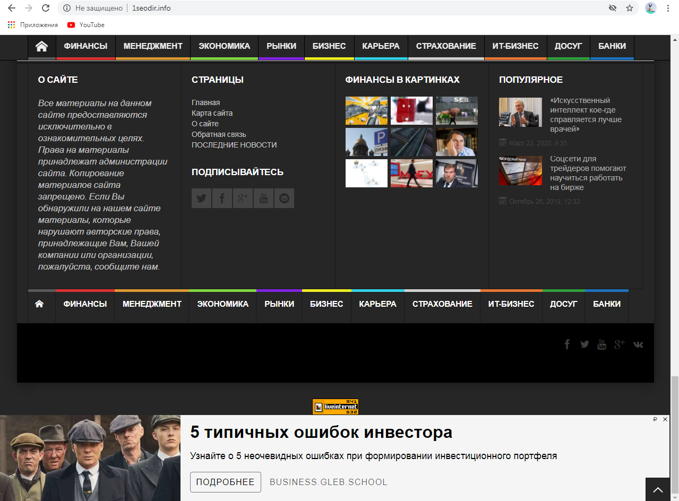Open the Карта сайта link
The width and height of the screenshot is (679, 501).
pyautogui.click(x=212, y=113)
